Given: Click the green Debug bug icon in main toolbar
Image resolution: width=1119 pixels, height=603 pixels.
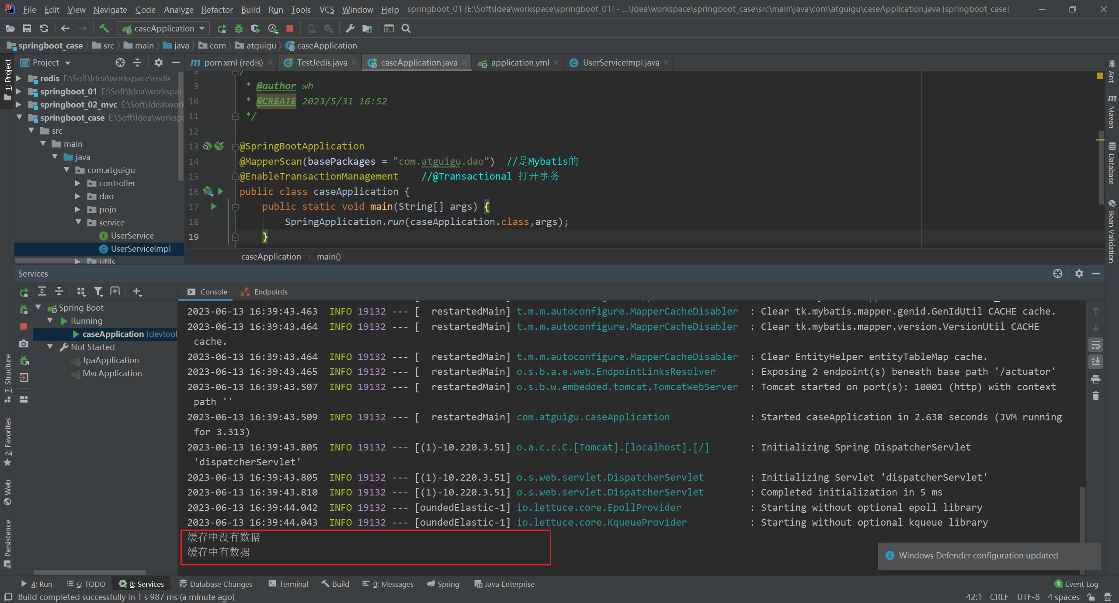Looking at the screenshot, I should point(239,28).
